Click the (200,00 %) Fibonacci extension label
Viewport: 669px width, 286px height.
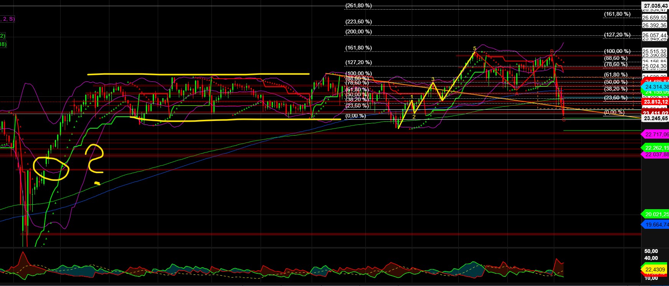(x=358, y=32)
